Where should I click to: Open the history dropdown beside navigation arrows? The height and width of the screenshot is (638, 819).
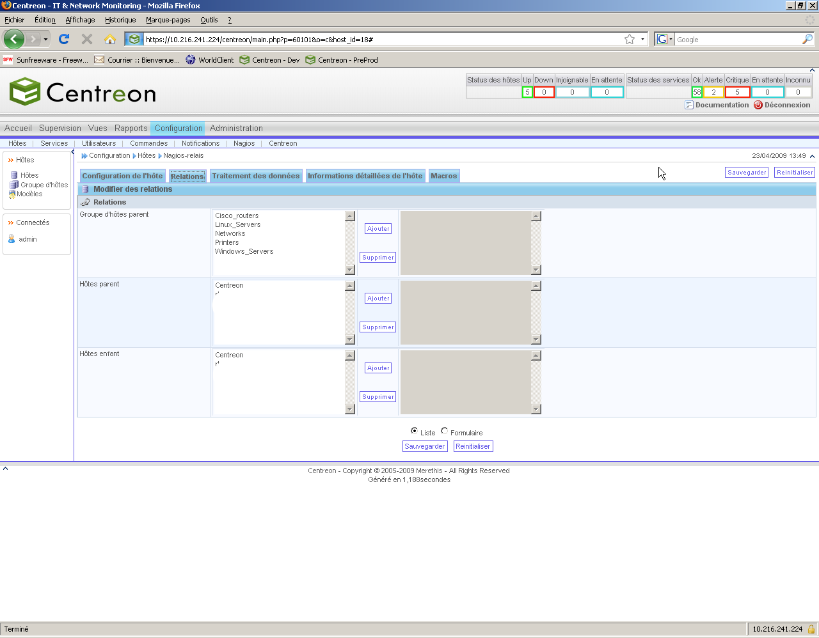(x=45, y=40)
